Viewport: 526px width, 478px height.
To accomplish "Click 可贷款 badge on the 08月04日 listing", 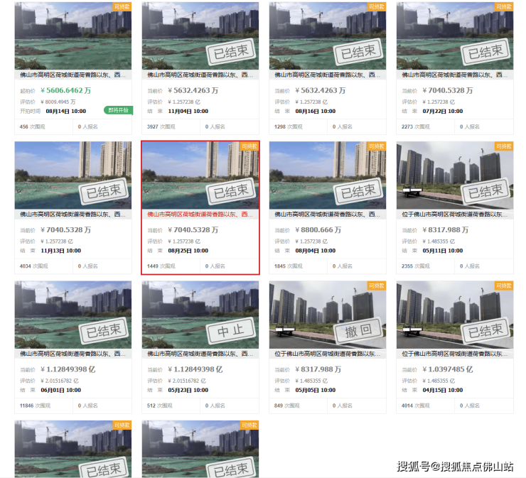I will pyautogui.click(x=377, y=146).
